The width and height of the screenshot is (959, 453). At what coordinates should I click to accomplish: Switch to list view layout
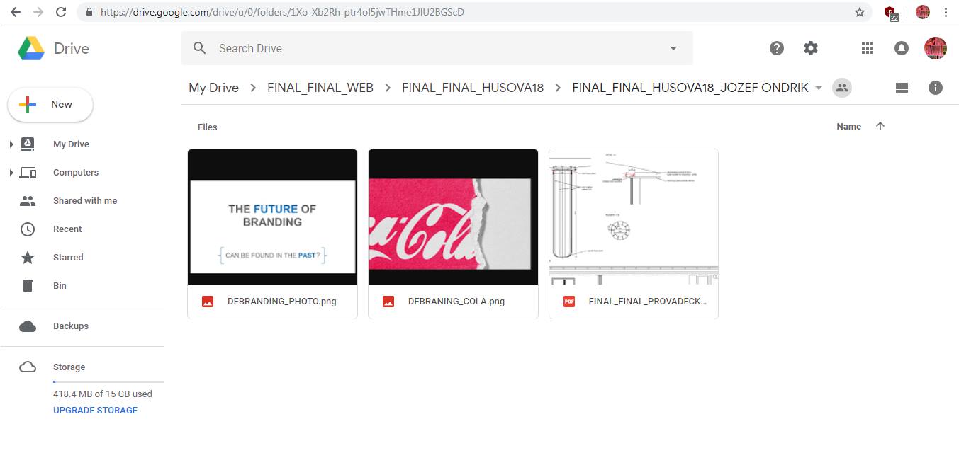[x=902, y=88]
